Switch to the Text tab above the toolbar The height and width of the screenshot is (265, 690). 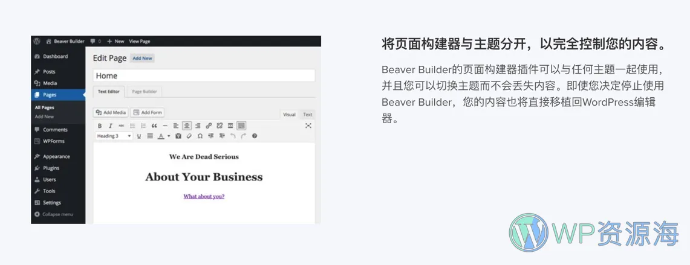(x=308, y=115)
